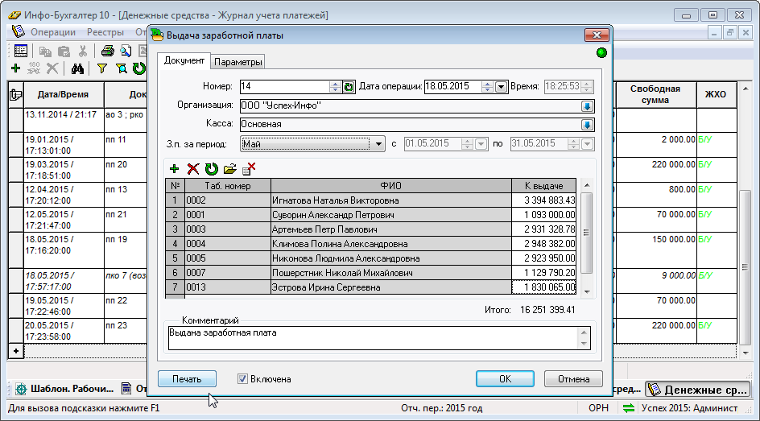Screen dimensions: 760x421
Task: Click the printer icon in main toolbar
Action: pyautogui.click(x=107, y=51)
